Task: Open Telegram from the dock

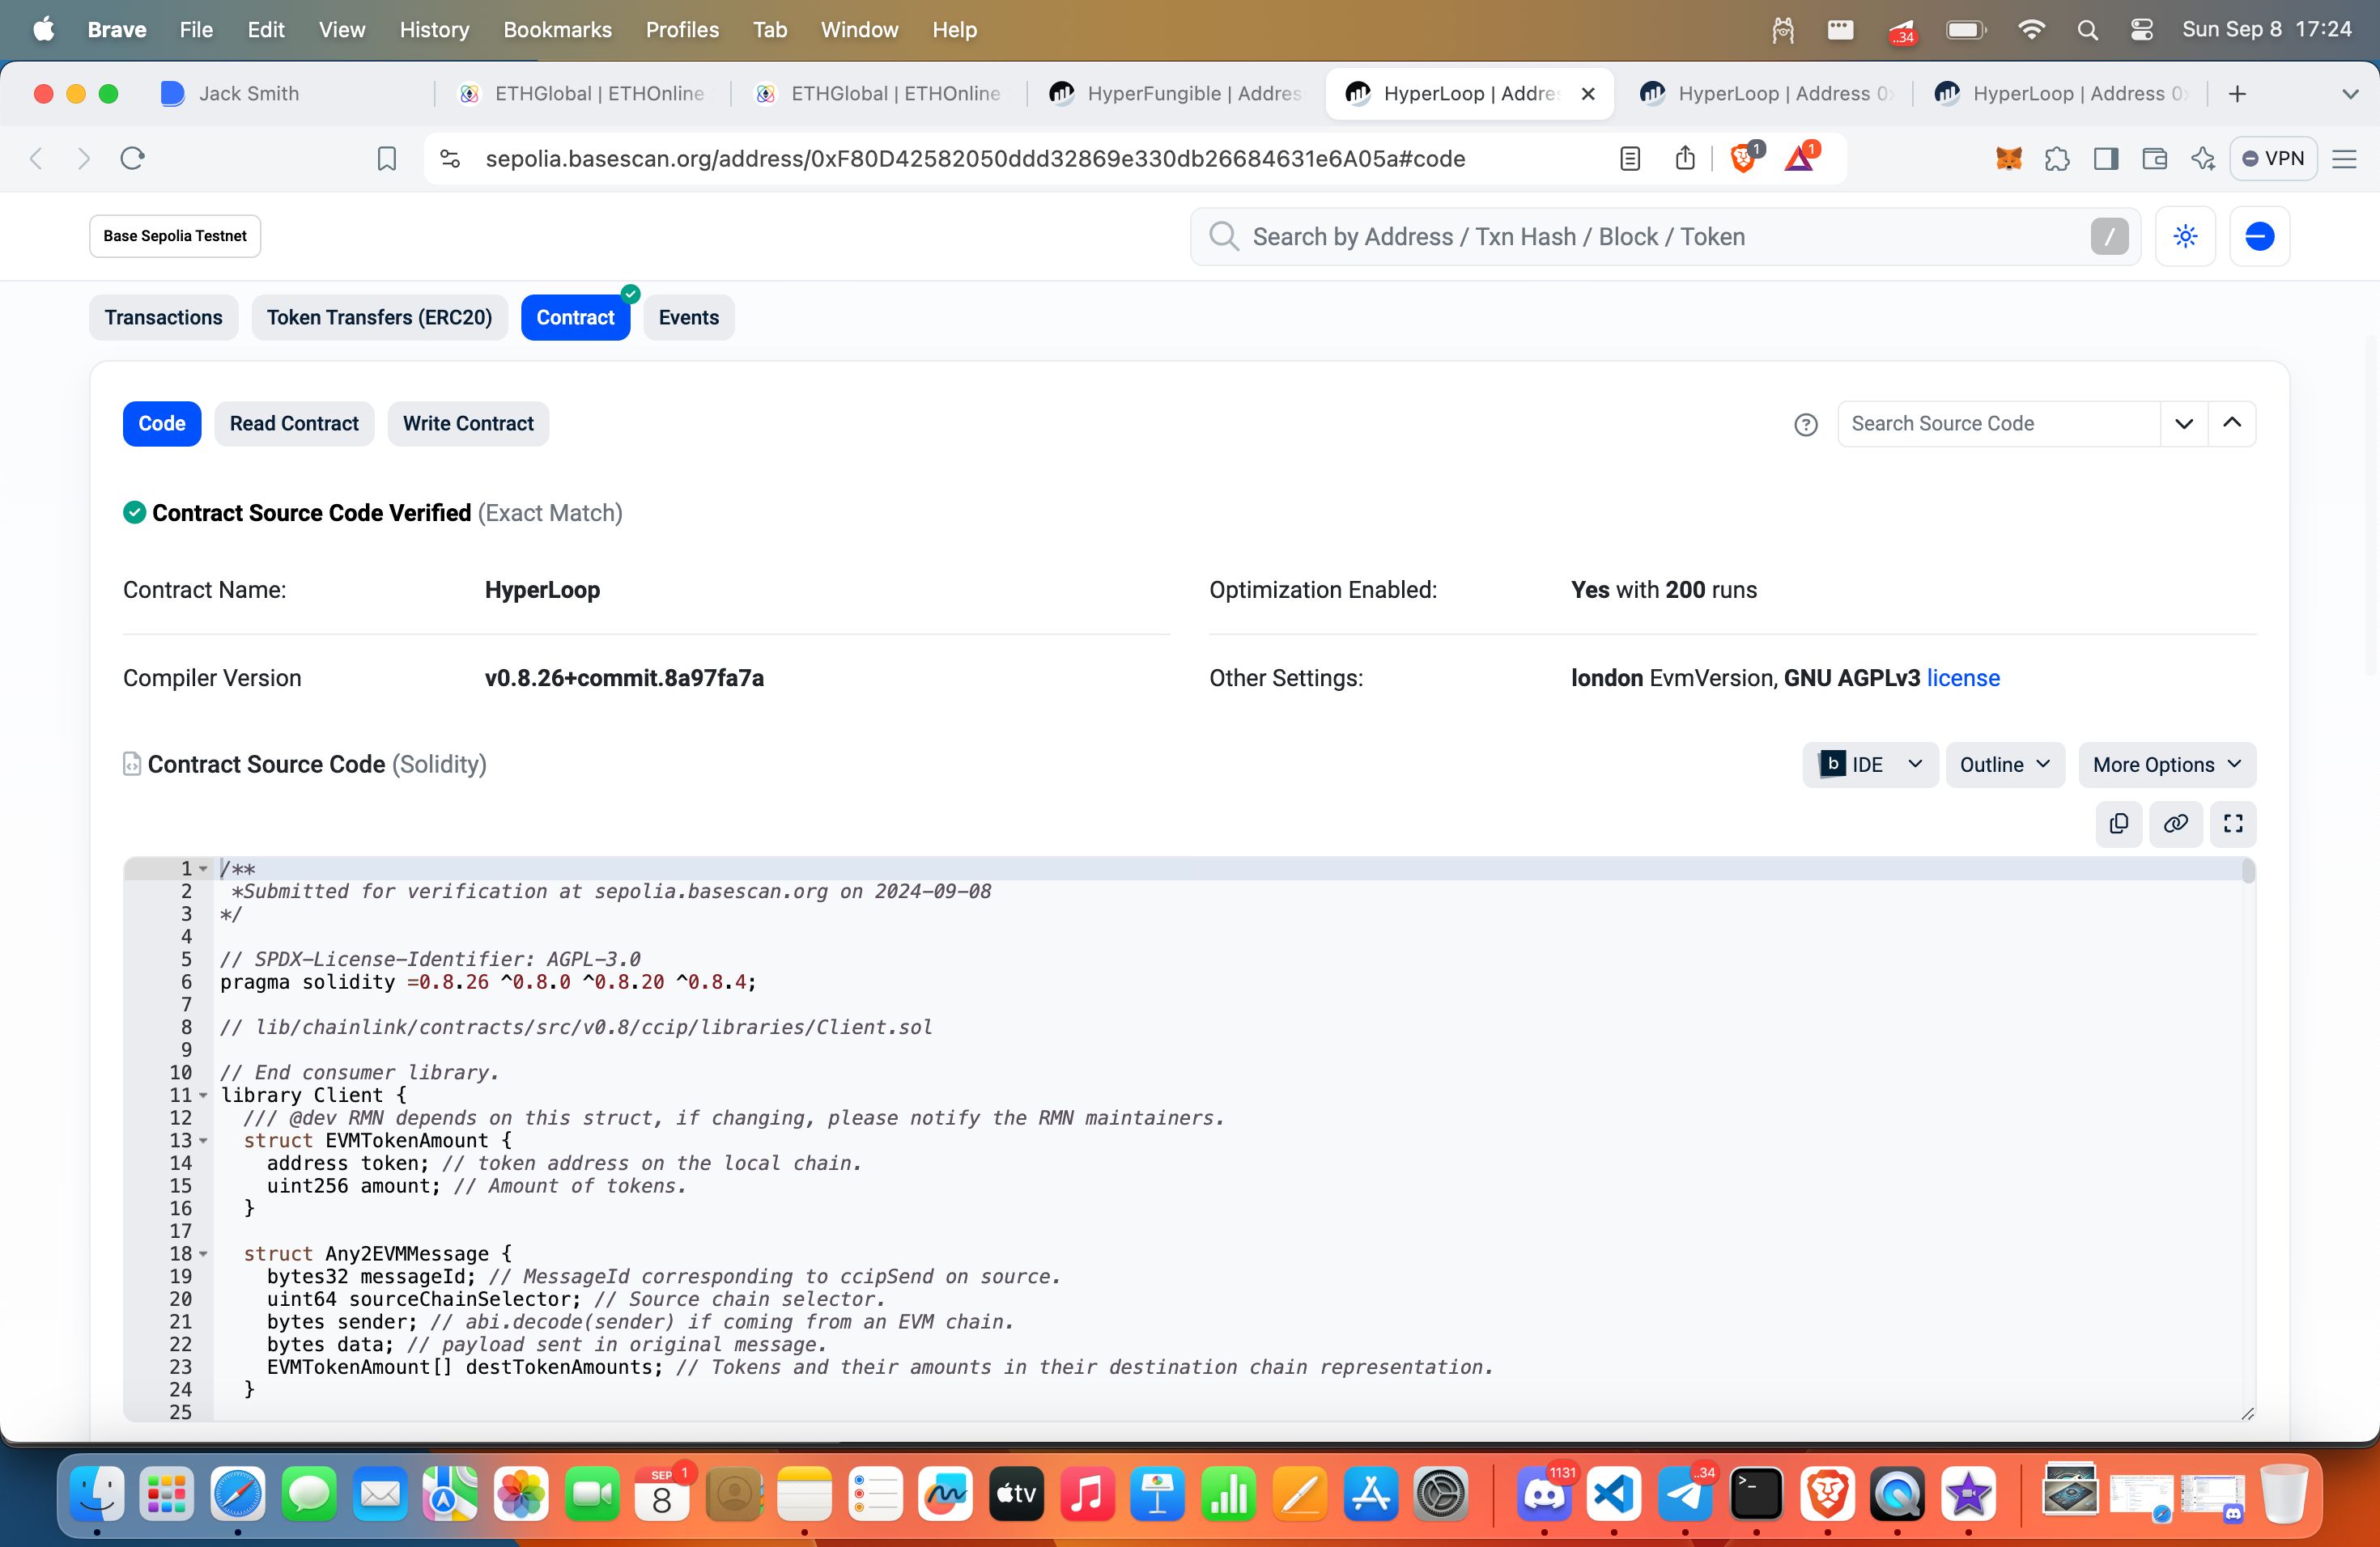Action: (x=1685, y=1494)
